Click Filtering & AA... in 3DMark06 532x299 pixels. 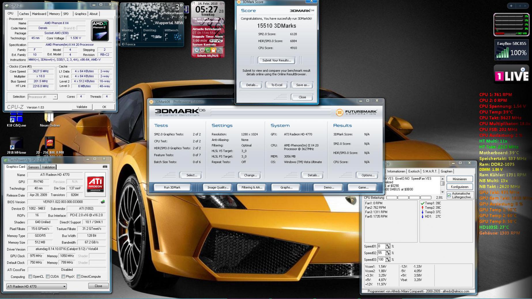tap(252, 188)
